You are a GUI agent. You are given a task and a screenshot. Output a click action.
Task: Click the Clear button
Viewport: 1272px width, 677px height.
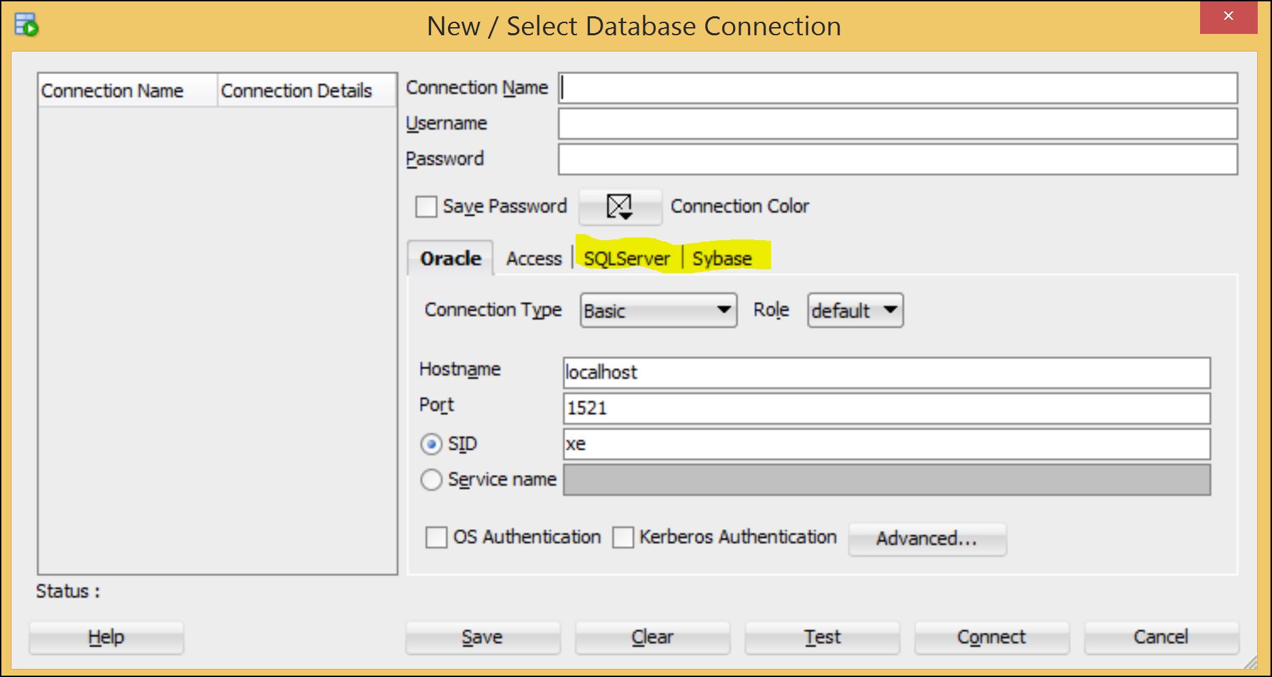pyautogui.click(x=652, y=637)
